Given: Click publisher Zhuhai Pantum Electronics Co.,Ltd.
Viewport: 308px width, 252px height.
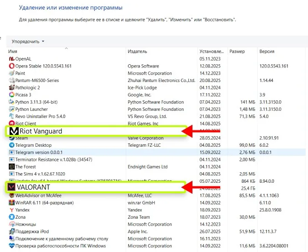Looking at the screenshot, I should tap(162, 80).
